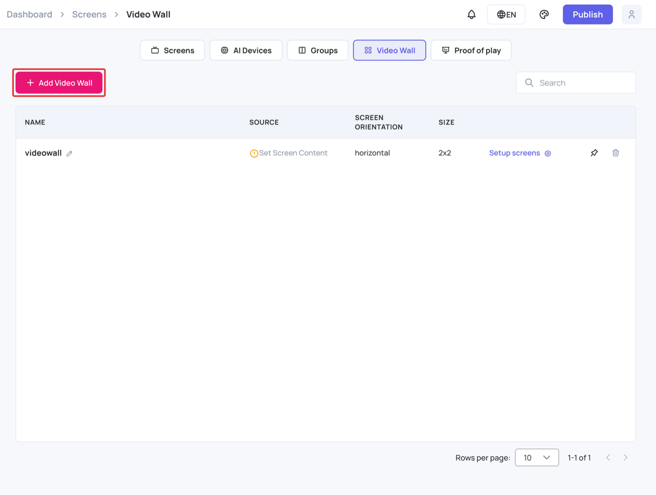The height and width of the screenshot is (495, 656).
Task: Click the Publish button
Action: click(x=588, y=15)
